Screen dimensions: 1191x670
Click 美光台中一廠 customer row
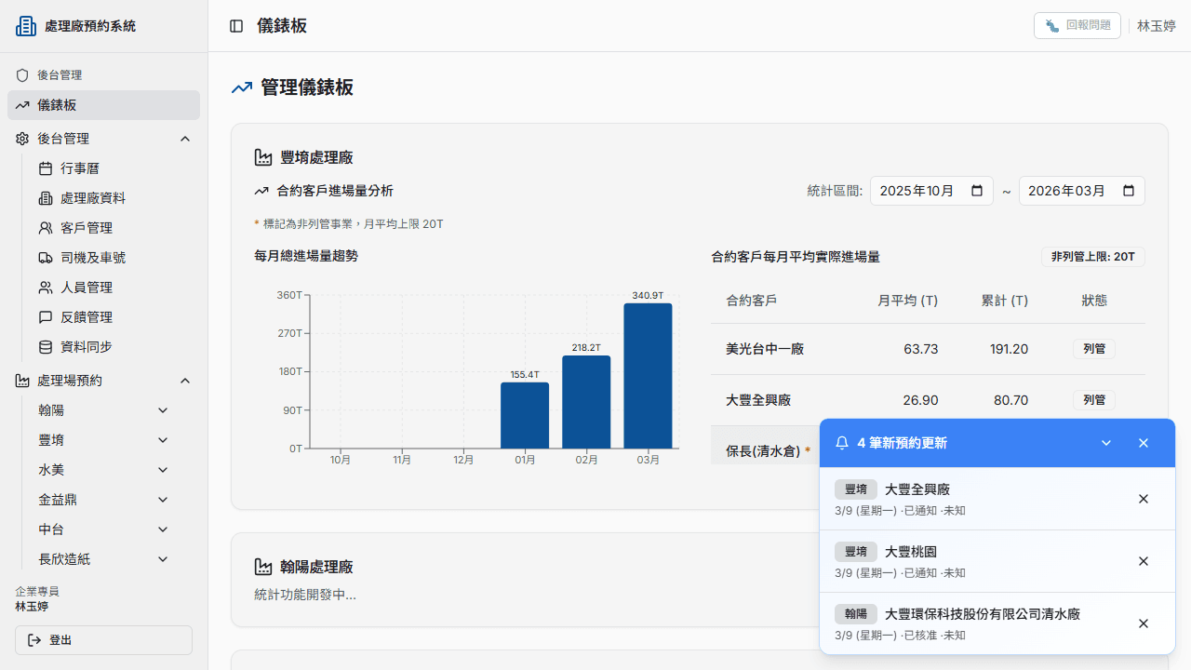point(928,349)
